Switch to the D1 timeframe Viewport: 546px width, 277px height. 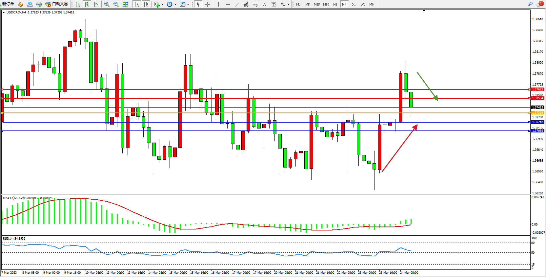(354, 4)
